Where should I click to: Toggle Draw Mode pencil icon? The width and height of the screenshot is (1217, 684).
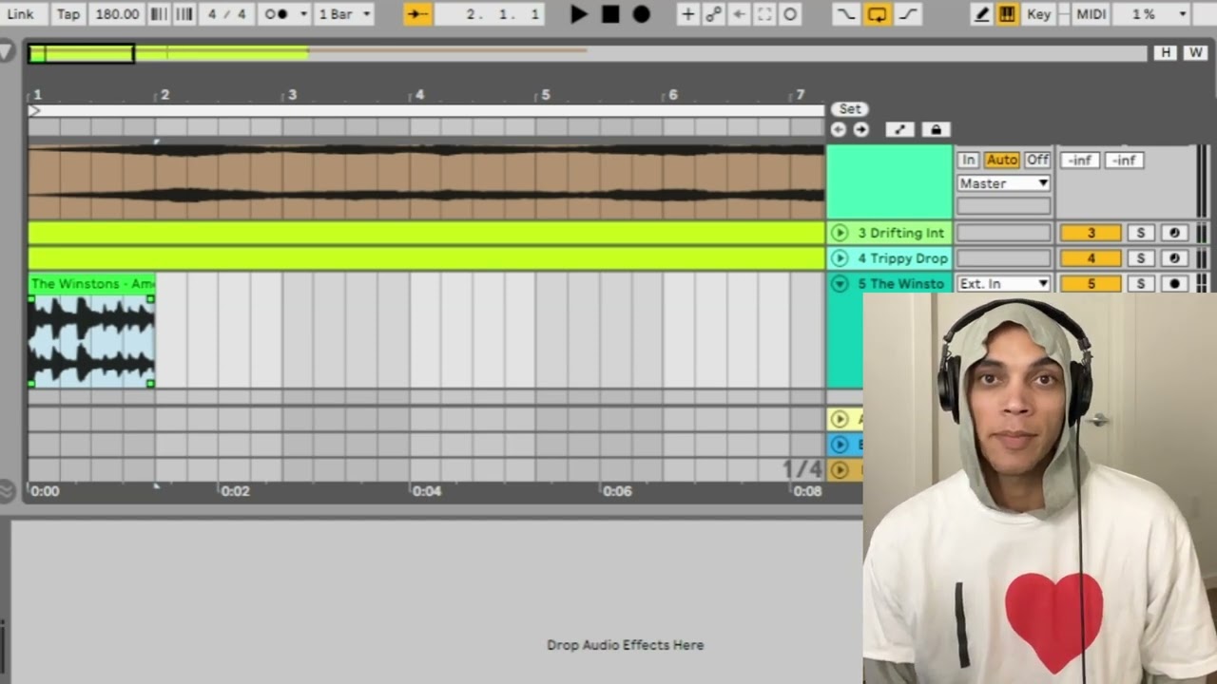tap(982, 14)
